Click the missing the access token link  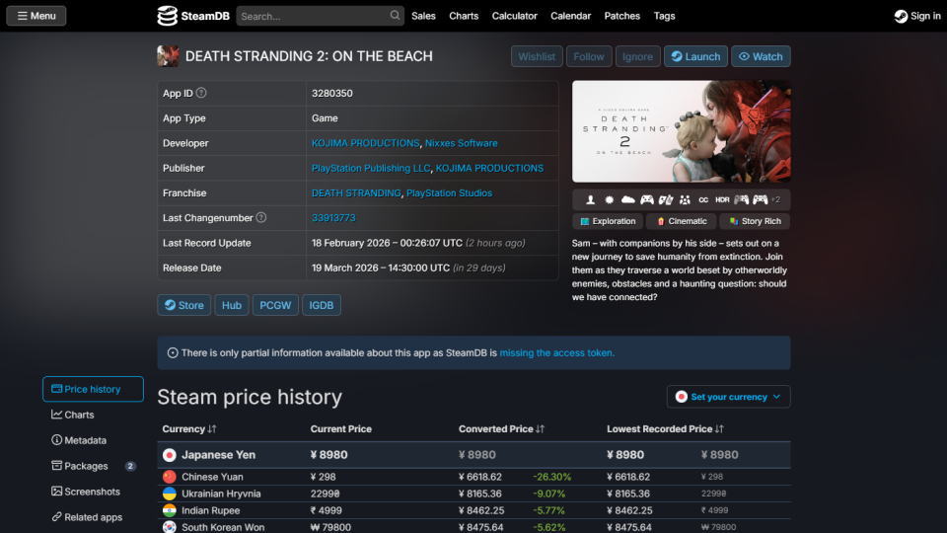556,353
